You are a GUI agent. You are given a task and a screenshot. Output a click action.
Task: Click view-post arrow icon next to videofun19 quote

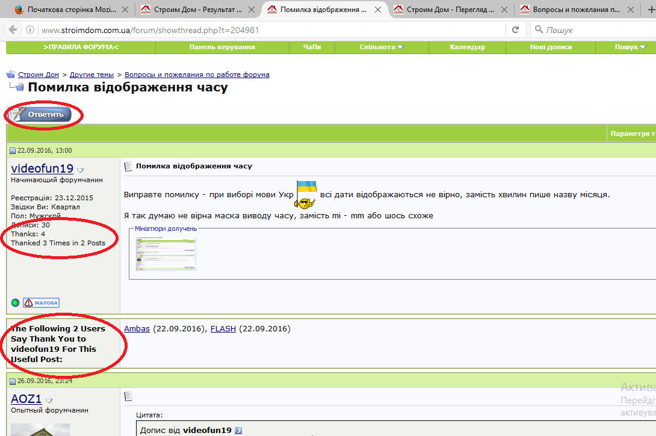[x=238, y=430]
